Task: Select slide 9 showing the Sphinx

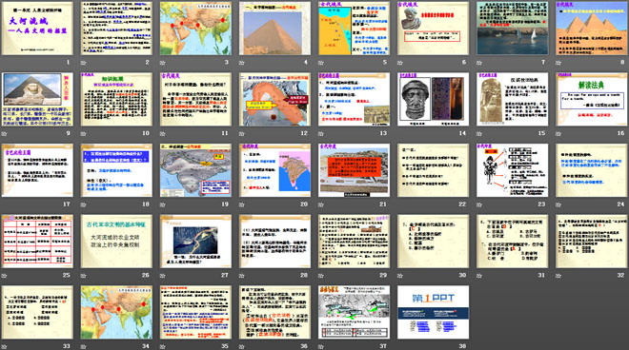Action: click(37, 99)
